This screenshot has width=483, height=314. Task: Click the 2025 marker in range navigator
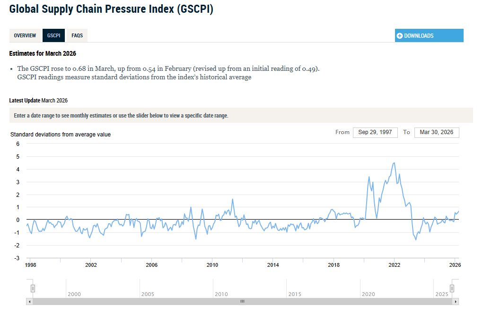[x=442, y=294]
